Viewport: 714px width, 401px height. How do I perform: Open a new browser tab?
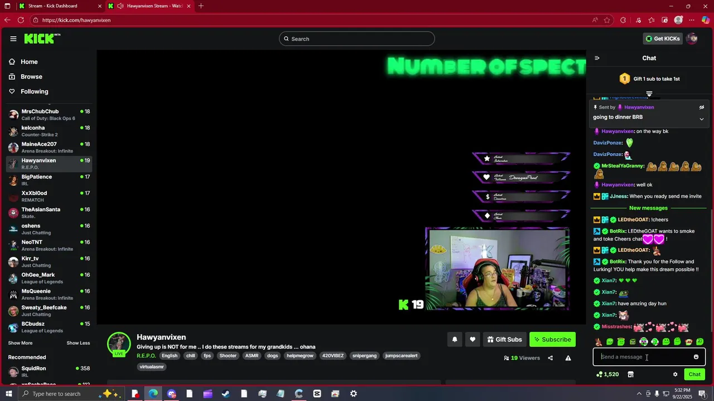(x=201, y=6)
